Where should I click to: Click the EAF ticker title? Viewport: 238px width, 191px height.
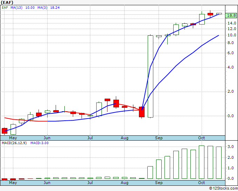[x=7, y=2]
